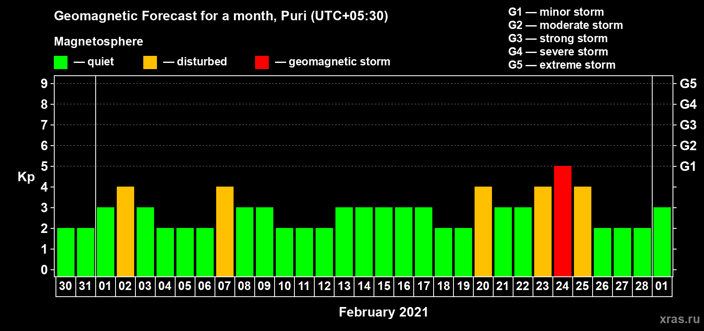
Task: Select the orange bar for day 23
Action: [543, 232]
